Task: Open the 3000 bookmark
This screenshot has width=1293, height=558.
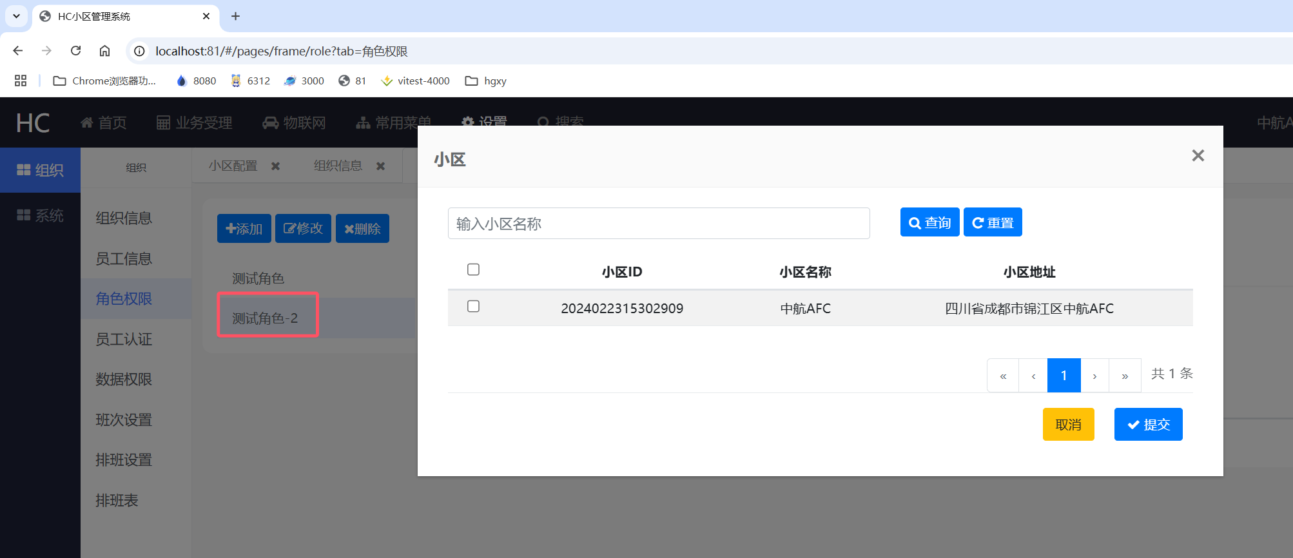Action: (304, 81)
